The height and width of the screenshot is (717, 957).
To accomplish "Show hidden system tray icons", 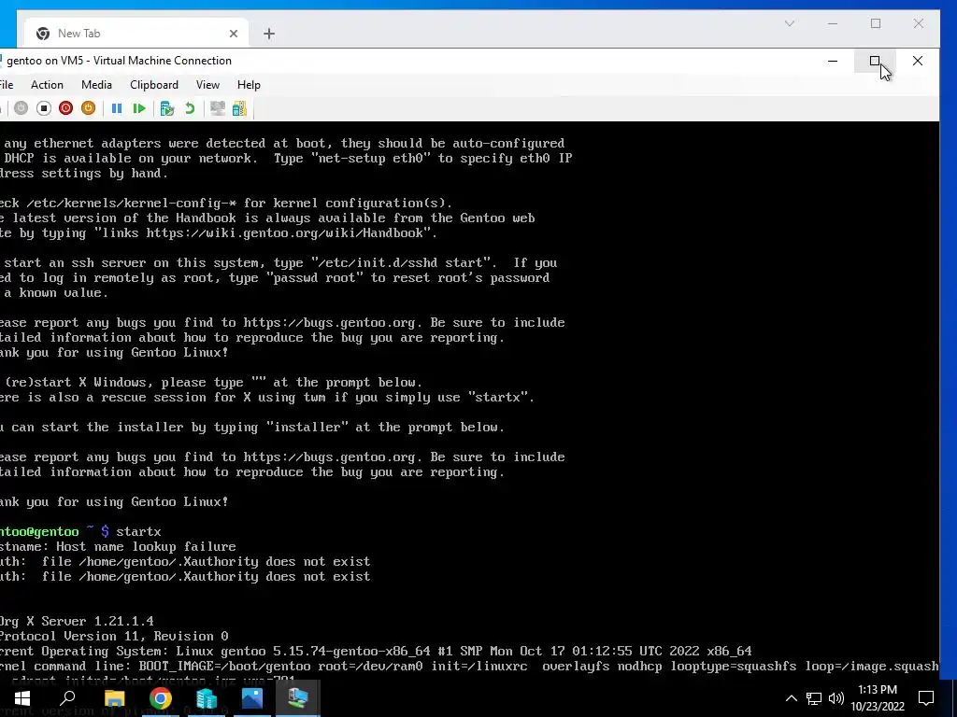I will pos(791,698).
